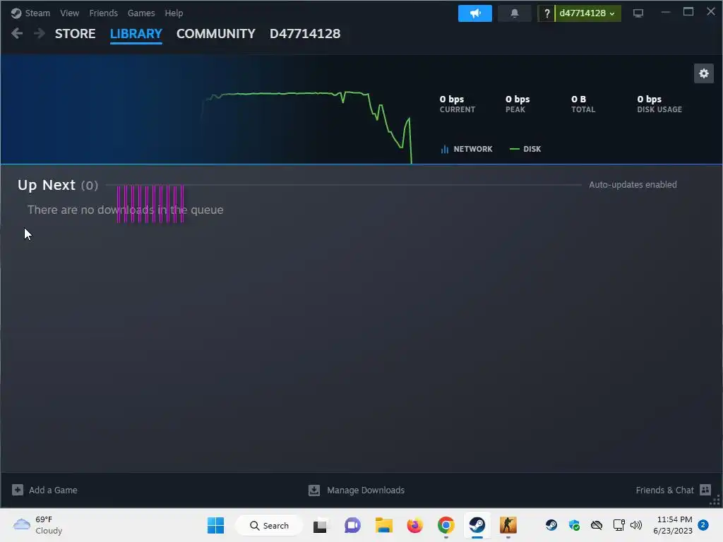This screenshot has width=723, height=542.
Task: Click the 0 B TOTAL stat
Action: 582,104
